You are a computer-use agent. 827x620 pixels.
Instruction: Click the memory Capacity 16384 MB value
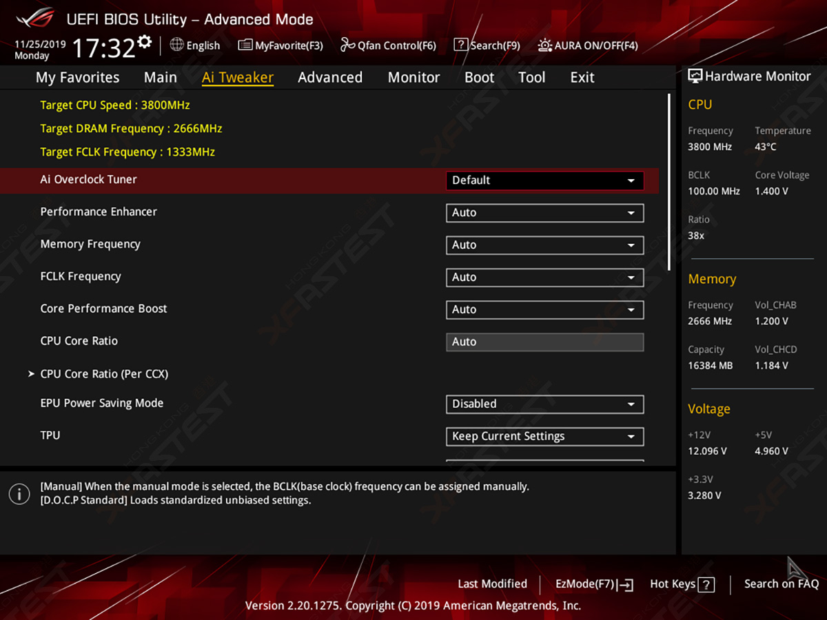710,366
